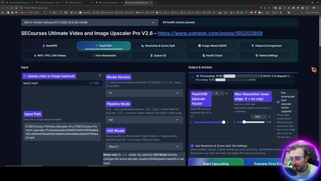Click the Max Resolution field showing 1920
The height and width of the screenshot is (181, 321).
258,117
